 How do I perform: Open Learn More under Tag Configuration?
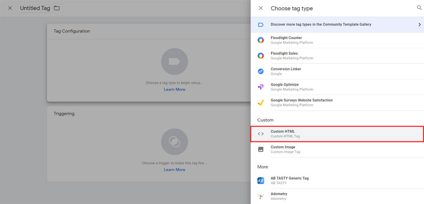pyautogui.click(x=175, y=89)
